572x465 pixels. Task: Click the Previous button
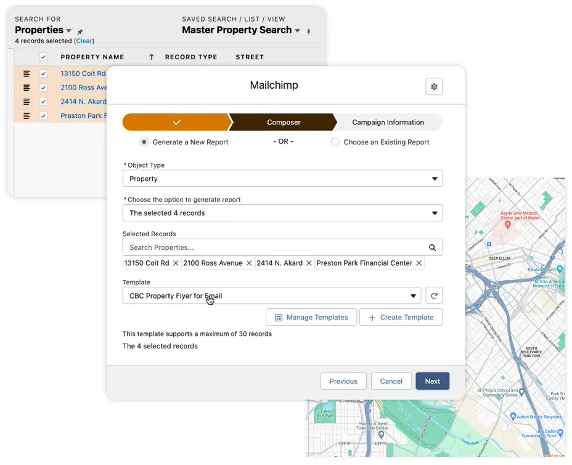click(343, 381)
